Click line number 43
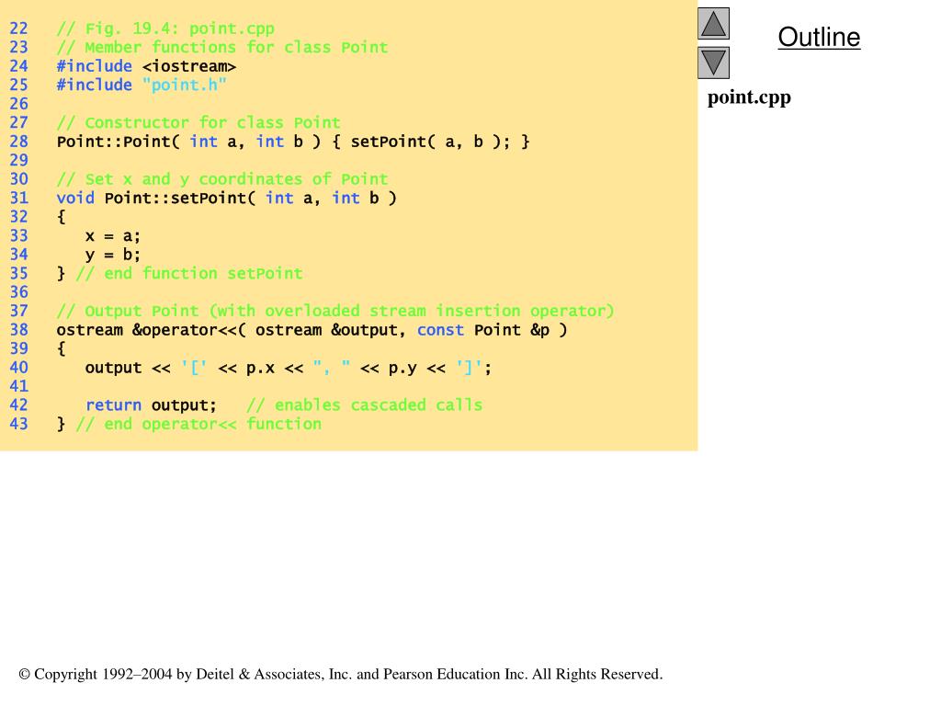Viewport: 941px width, 706px height. tap(18, 424)
